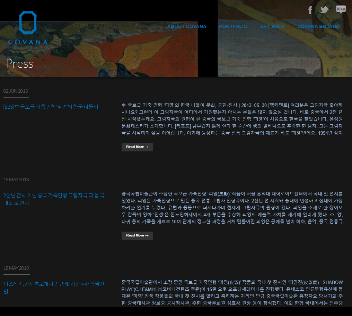Image resolution: width=352 pixels, height=316 pixels.
Task: Read More for the 2천년 전 태어난 article
Action: point(138,235)
